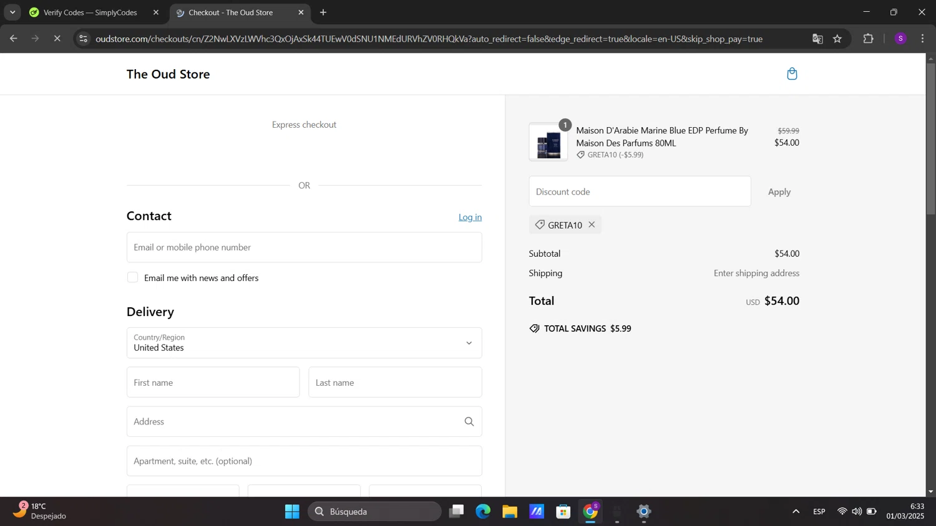Open the tab search dropdown arrow
936x526 pixels.
click(12, 12)
